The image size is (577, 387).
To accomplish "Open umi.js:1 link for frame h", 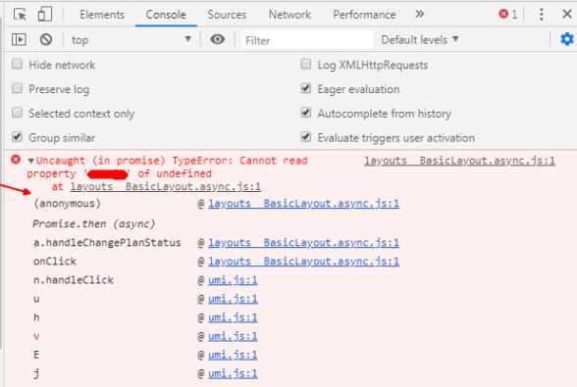I will 233,317.
